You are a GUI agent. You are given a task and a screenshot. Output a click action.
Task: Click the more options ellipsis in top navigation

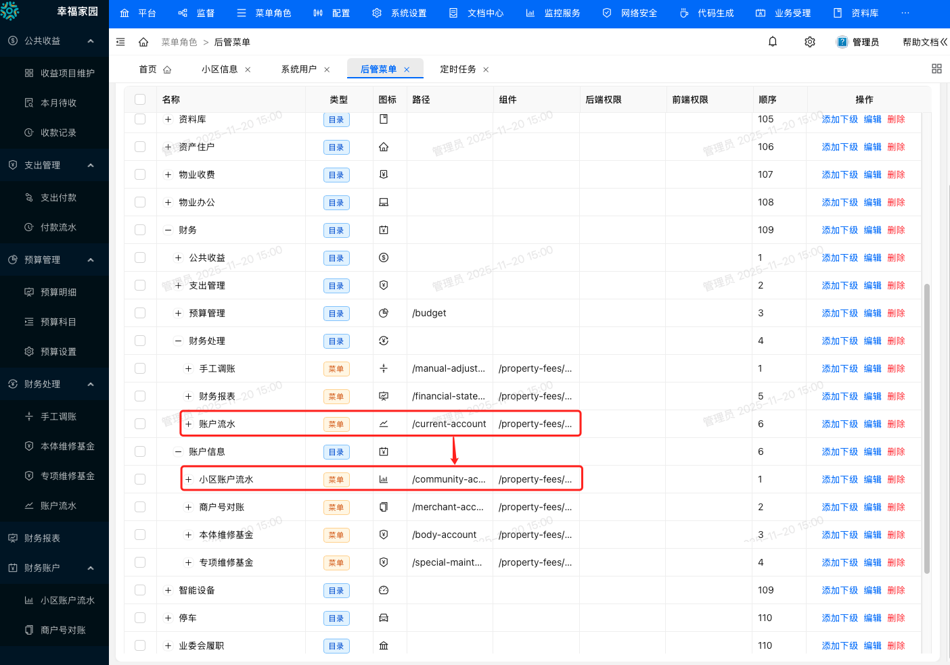[905, 13]
